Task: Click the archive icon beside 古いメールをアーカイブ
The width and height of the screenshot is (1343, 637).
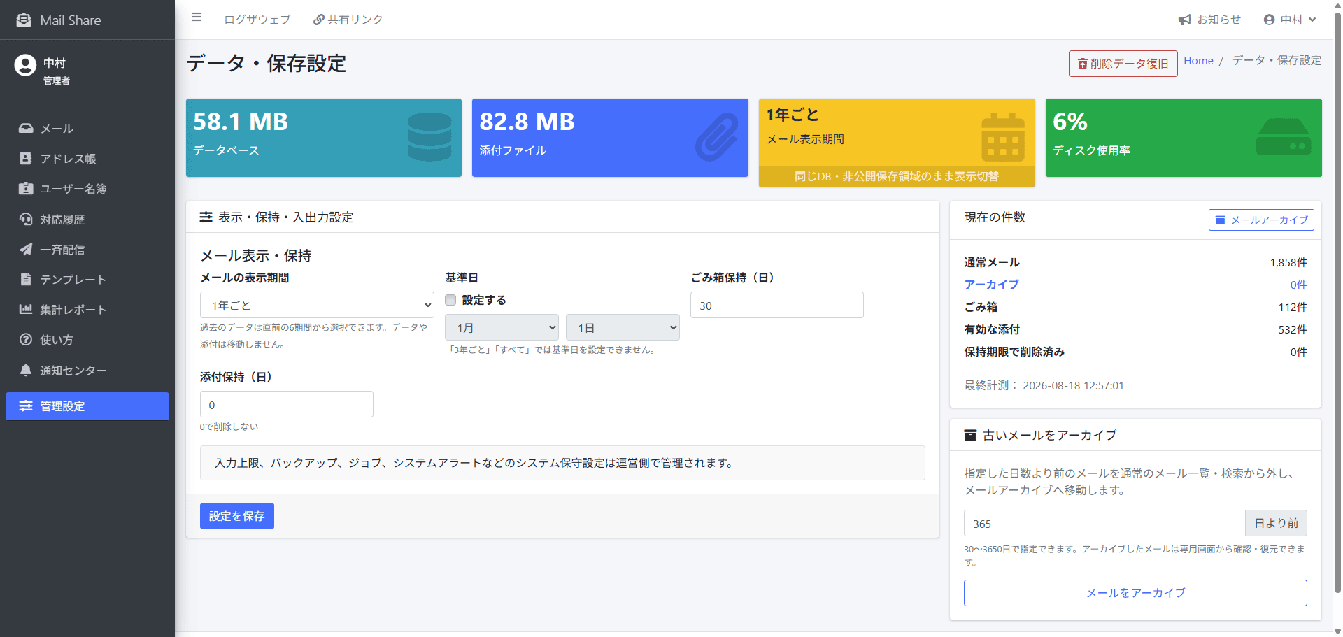Action: (970, 435)
